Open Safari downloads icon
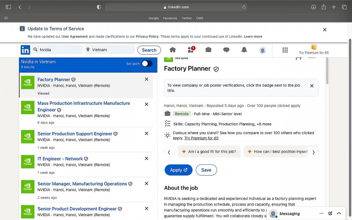 coord(313,7)
